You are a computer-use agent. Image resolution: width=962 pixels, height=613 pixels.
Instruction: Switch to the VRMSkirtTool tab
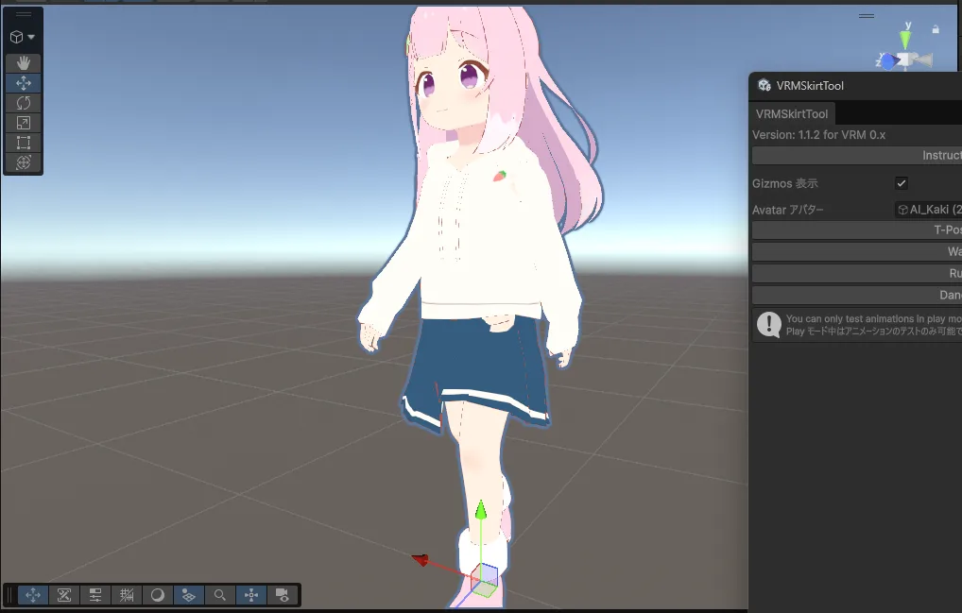[x=792, y=113]
